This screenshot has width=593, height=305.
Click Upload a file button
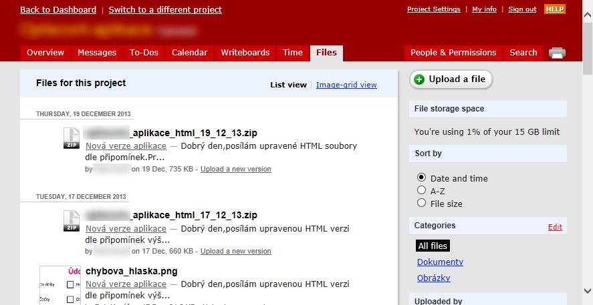point(451,79)
